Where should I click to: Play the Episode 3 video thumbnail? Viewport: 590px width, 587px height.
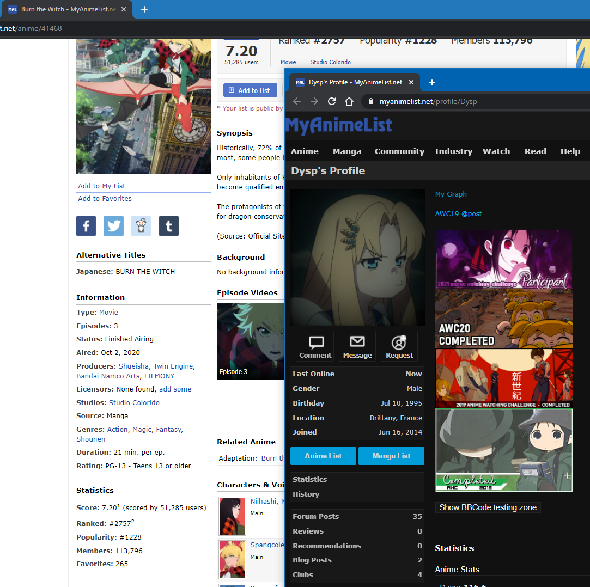click(x=251, y=341)
